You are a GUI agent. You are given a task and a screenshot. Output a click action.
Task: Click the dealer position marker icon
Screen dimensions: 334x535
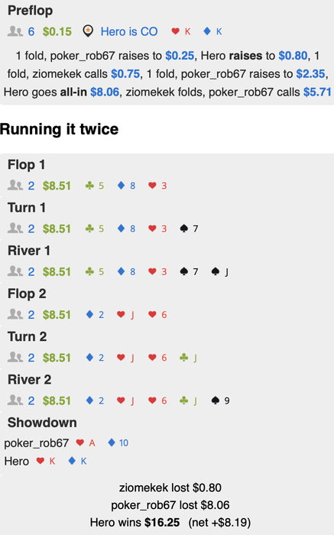tap(88, 31)
